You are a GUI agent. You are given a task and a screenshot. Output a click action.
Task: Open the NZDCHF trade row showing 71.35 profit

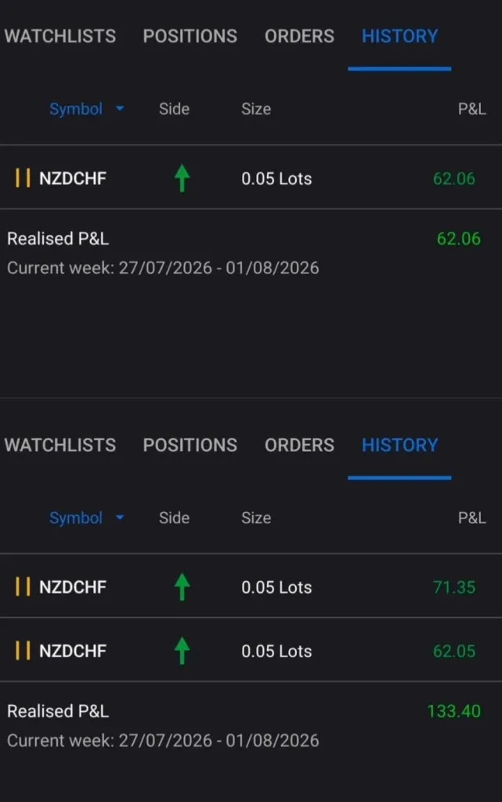coord(251,587)
